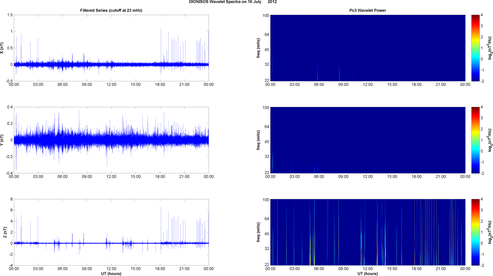The width and height of the screenshot is (493, 276).
Task: Select the 'X (nT)' y-axis label
Action: click(2, 48)
